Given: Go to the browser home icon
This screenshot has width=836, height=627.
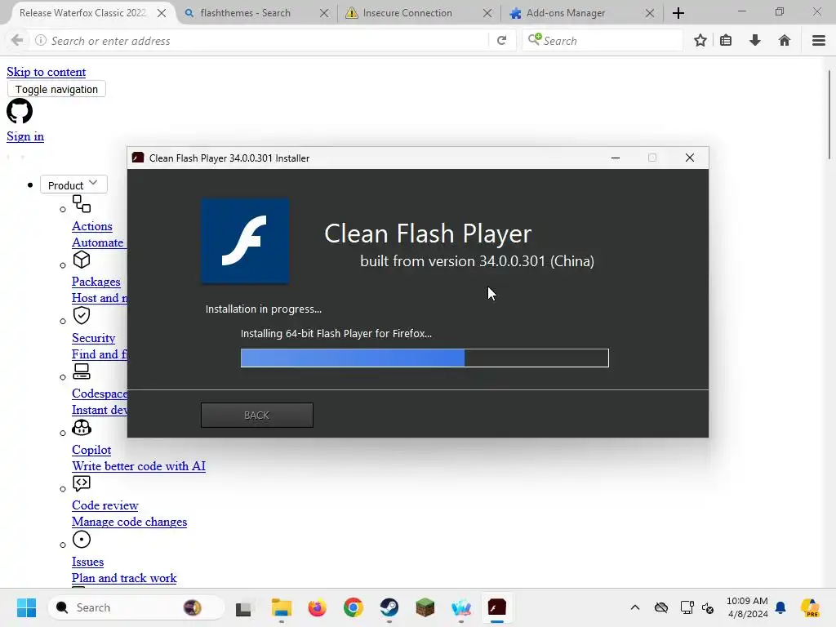Looking at the screenshot, I should point(785,41).
